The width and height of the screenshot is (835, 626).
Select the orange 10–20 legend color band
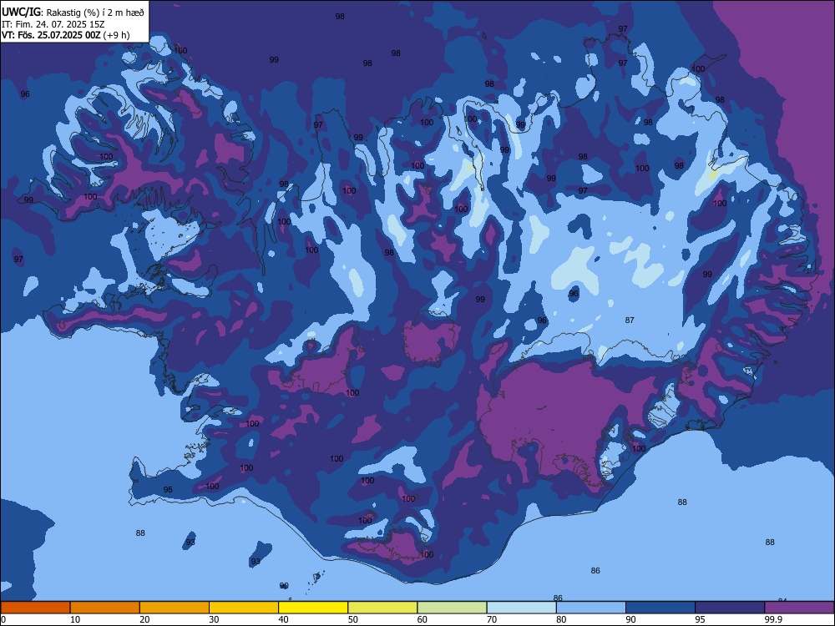point(105,608)
